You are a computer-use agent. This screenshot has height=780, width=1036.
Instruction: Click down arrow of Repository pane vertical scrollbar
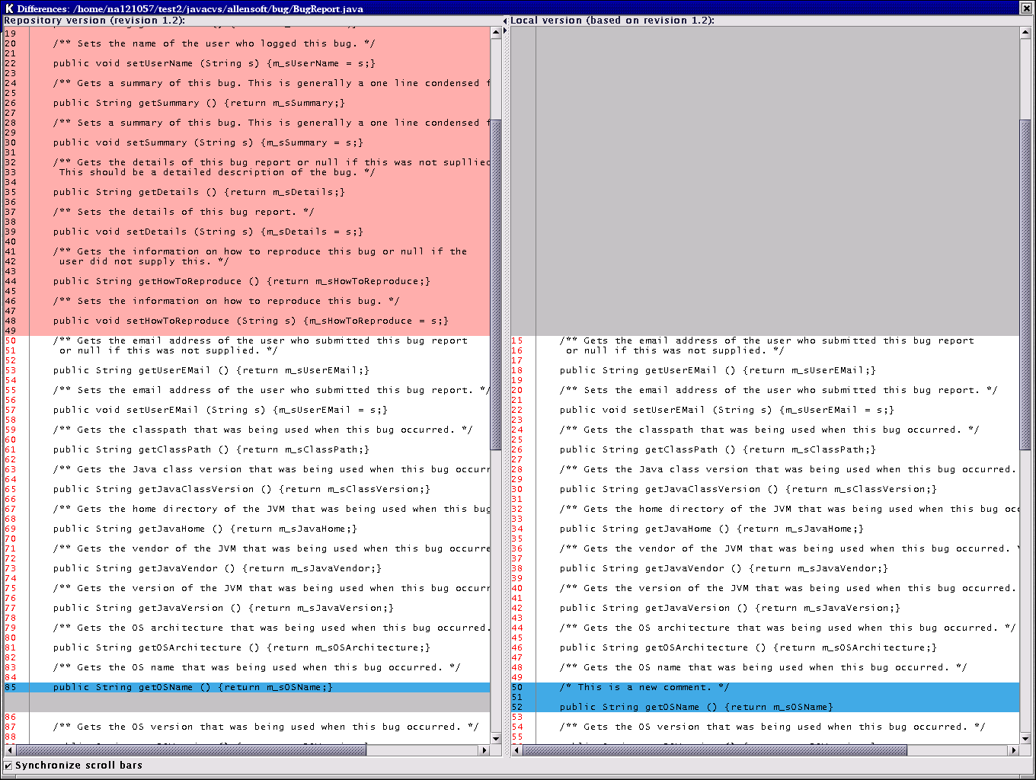pos(496,738)
